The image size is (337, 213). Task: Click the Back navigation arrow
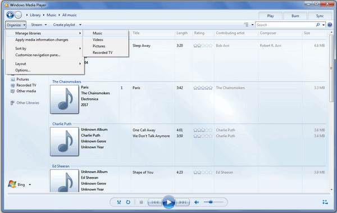pos(10,15)
